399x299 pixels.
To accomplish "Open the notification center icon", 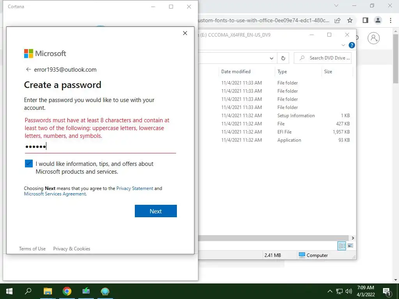I will 386,291.
